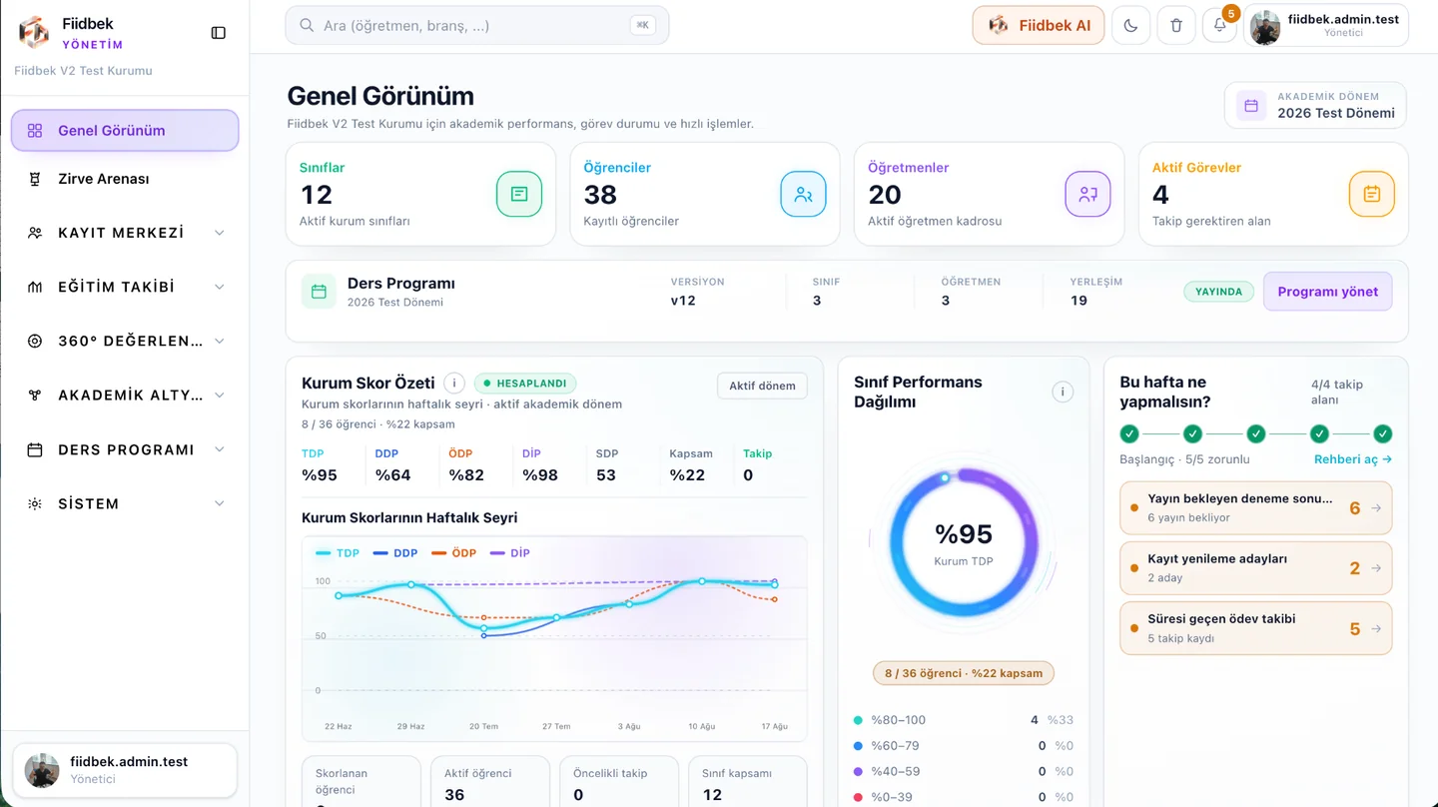The height and width of the screenshot is (807, 1438).
Task: Toggle dark mode with the moon icon
Action: click(x=1130, y=26)
